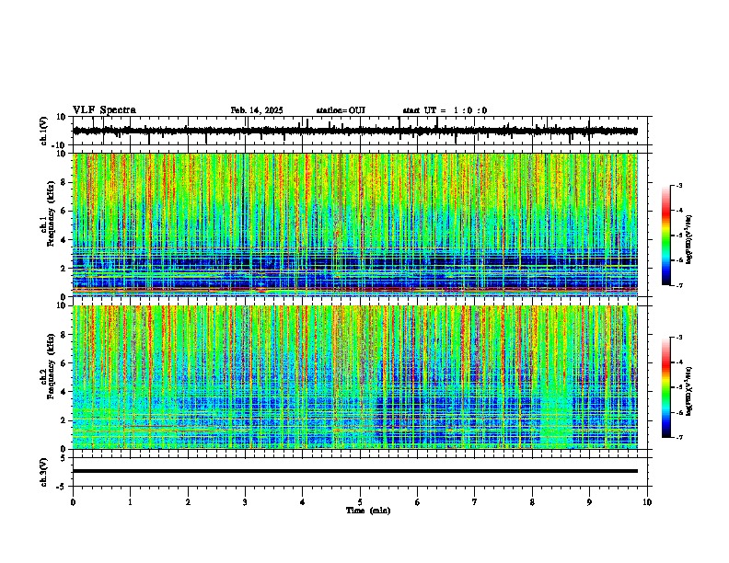Click time axis tick label "1"

point(130,502)
